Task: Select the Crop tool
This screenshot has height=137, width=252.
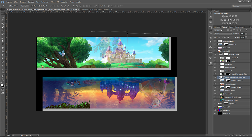Action: point(3,27)
